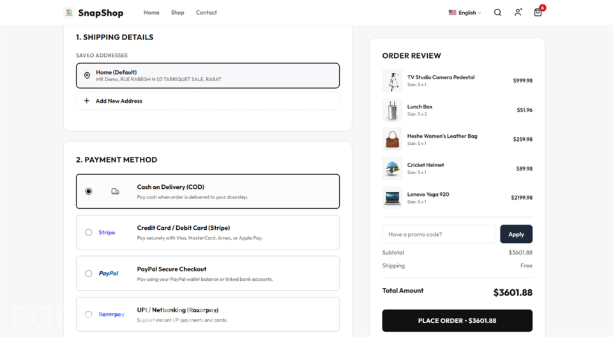Click the Lunch Box item name
This screenshot has width=613, height=337.
(420, 107)
